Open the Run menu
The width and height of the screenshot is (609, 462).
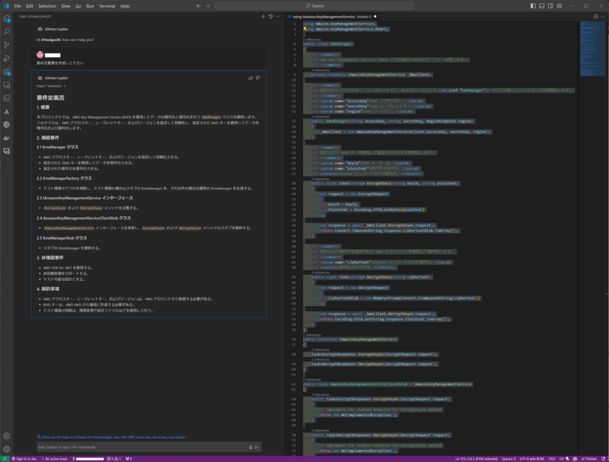tap(90, 6)
